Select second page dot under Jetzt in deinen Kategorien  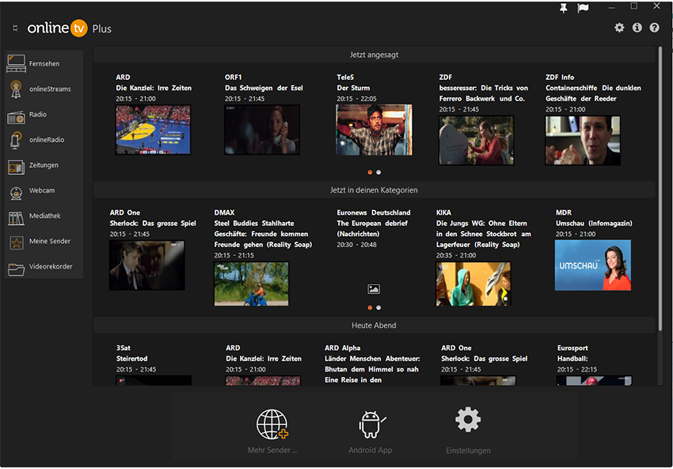tap(378, 307)
